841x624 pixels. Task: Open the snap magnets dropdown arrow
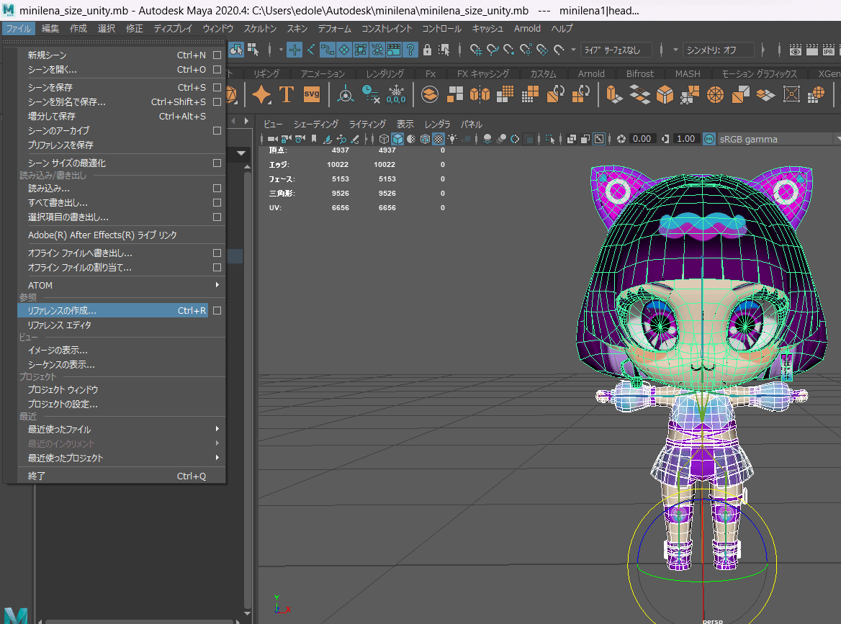[x=573, y=50]
